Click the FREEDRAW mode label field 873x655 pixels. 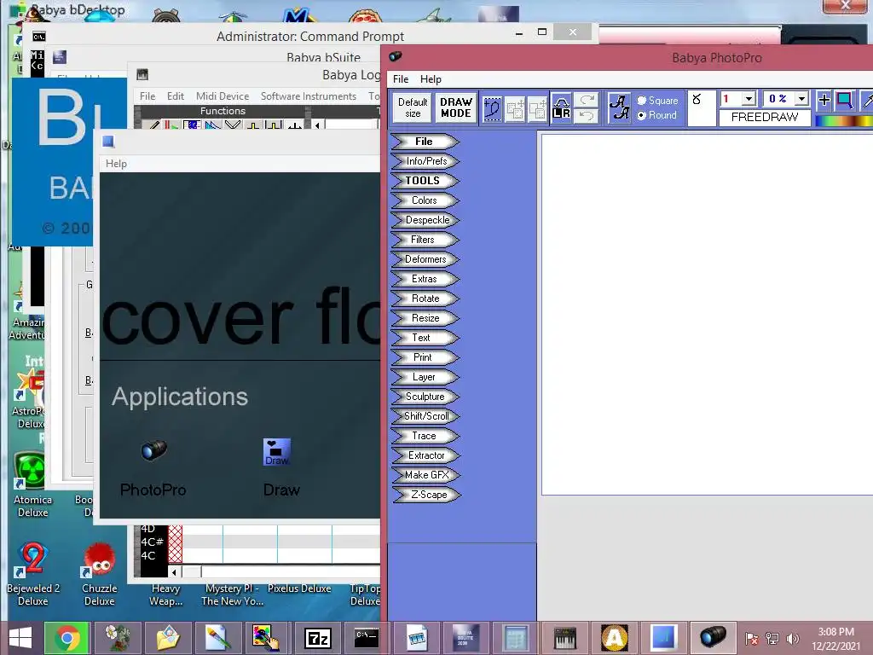765,118
